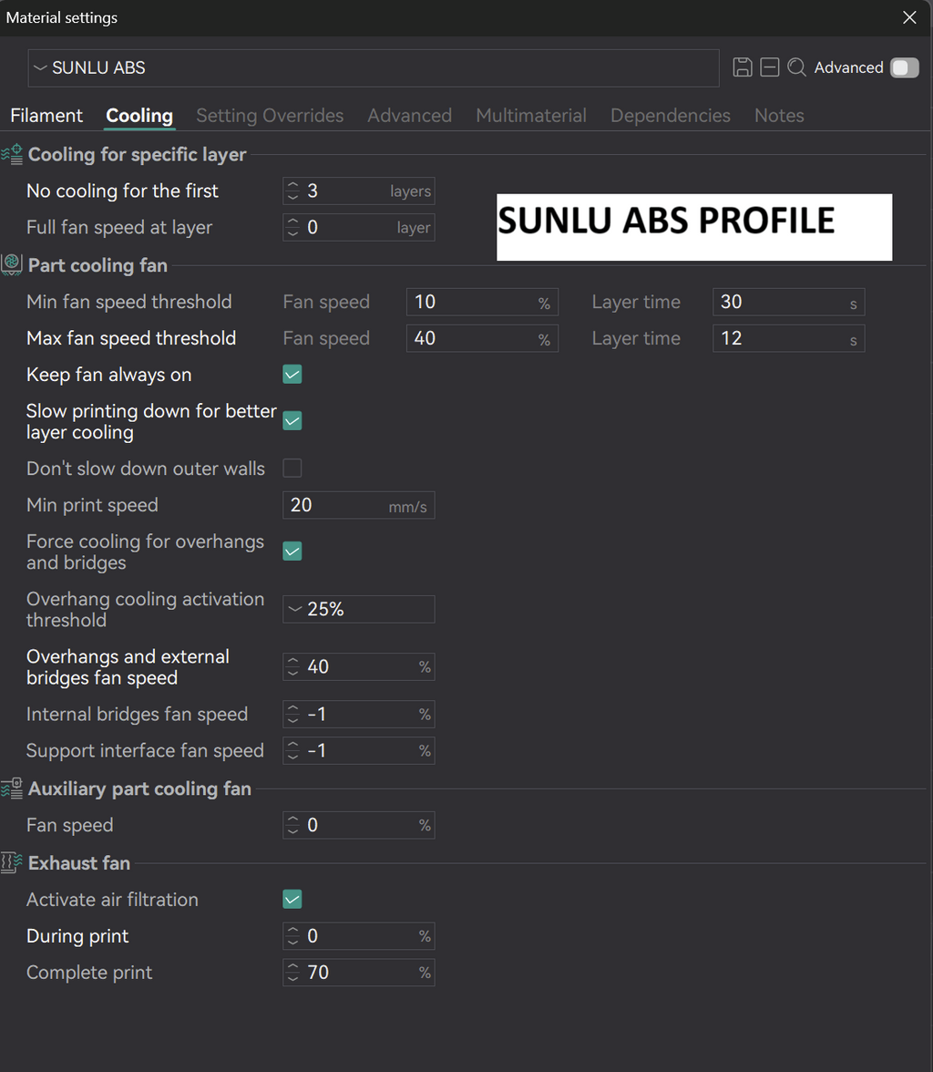Uncheck Slow printing down for better layer cooling

point(292,421)
